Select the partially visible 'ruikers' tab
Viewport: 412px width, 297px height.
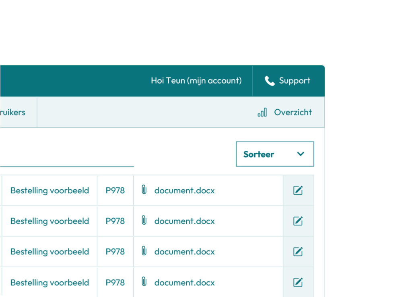point(13,113)
